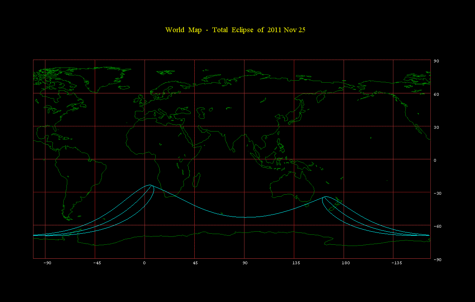
Task: Click the longitude label 180
Action: [346, 263]
